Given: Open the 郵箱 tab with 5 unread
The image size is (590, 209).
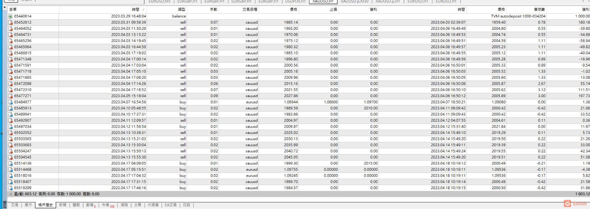Looking at the screenshot, I should click(x=91, y=205).
